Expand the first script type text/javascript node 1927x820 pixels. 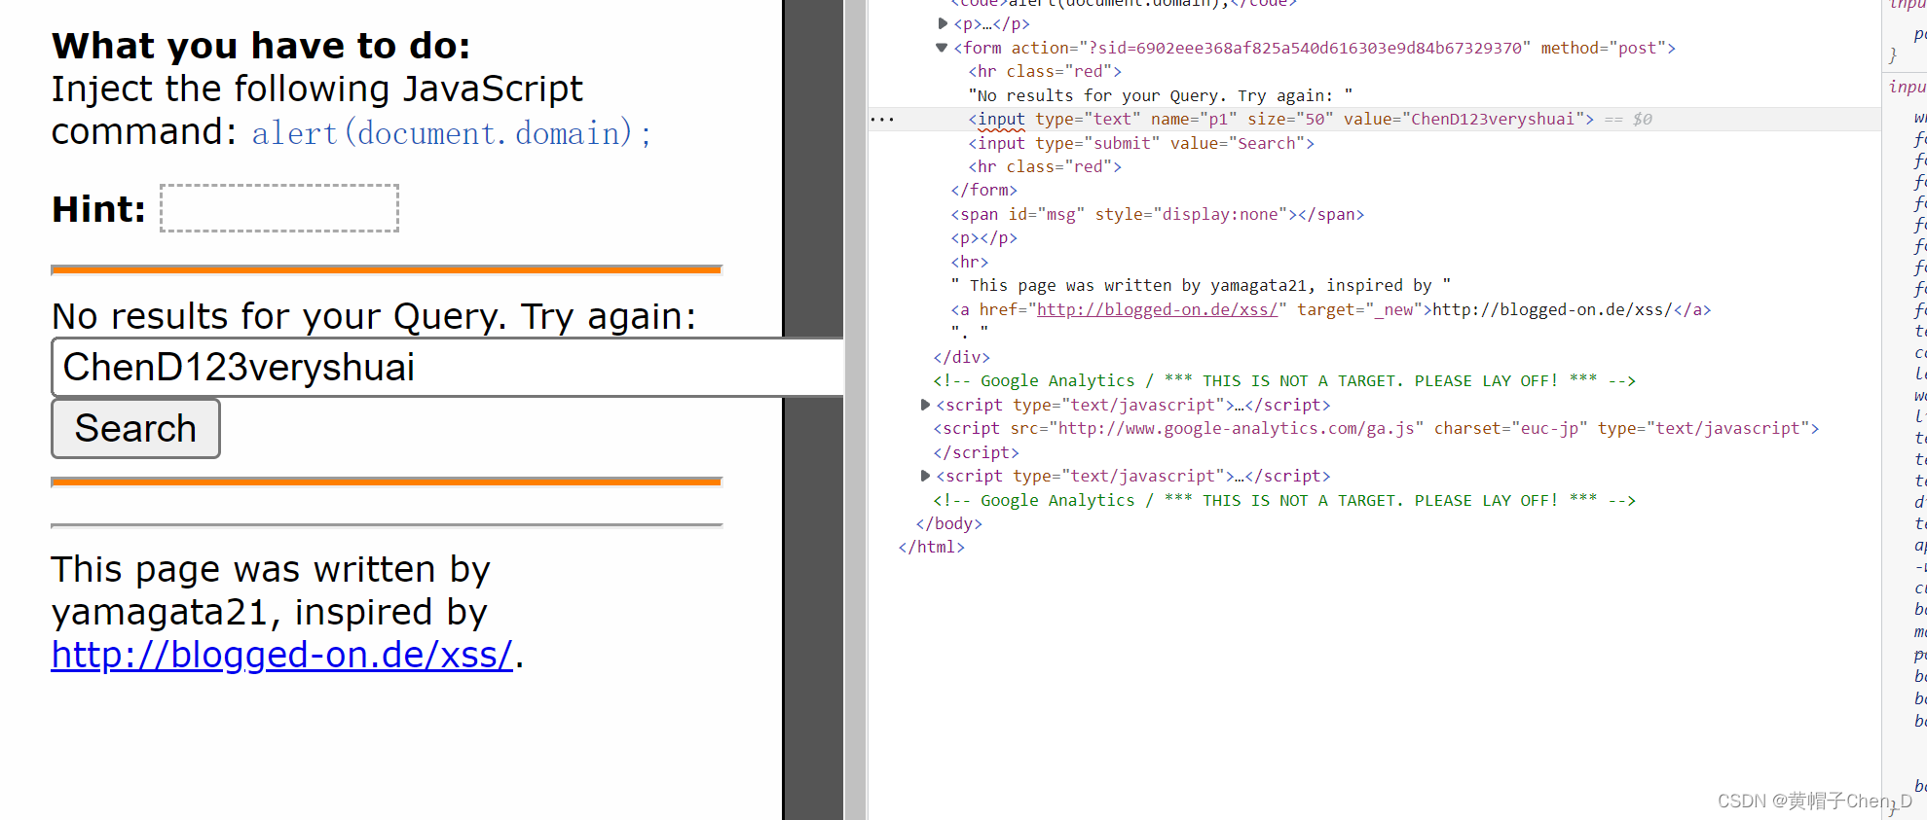pos(925,405)
